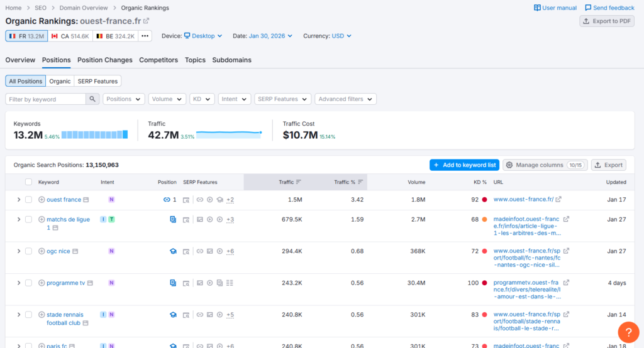Open Manage columns 10/15 button
This screenshot has width=644, height=348.
(545, 165)
